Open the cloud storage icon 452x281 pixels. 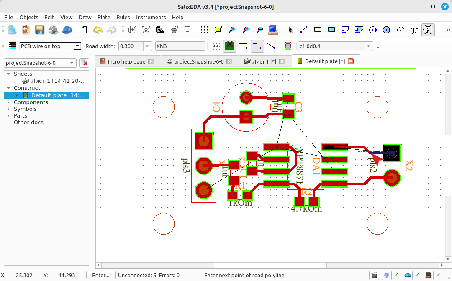click(x=67, y=30)
